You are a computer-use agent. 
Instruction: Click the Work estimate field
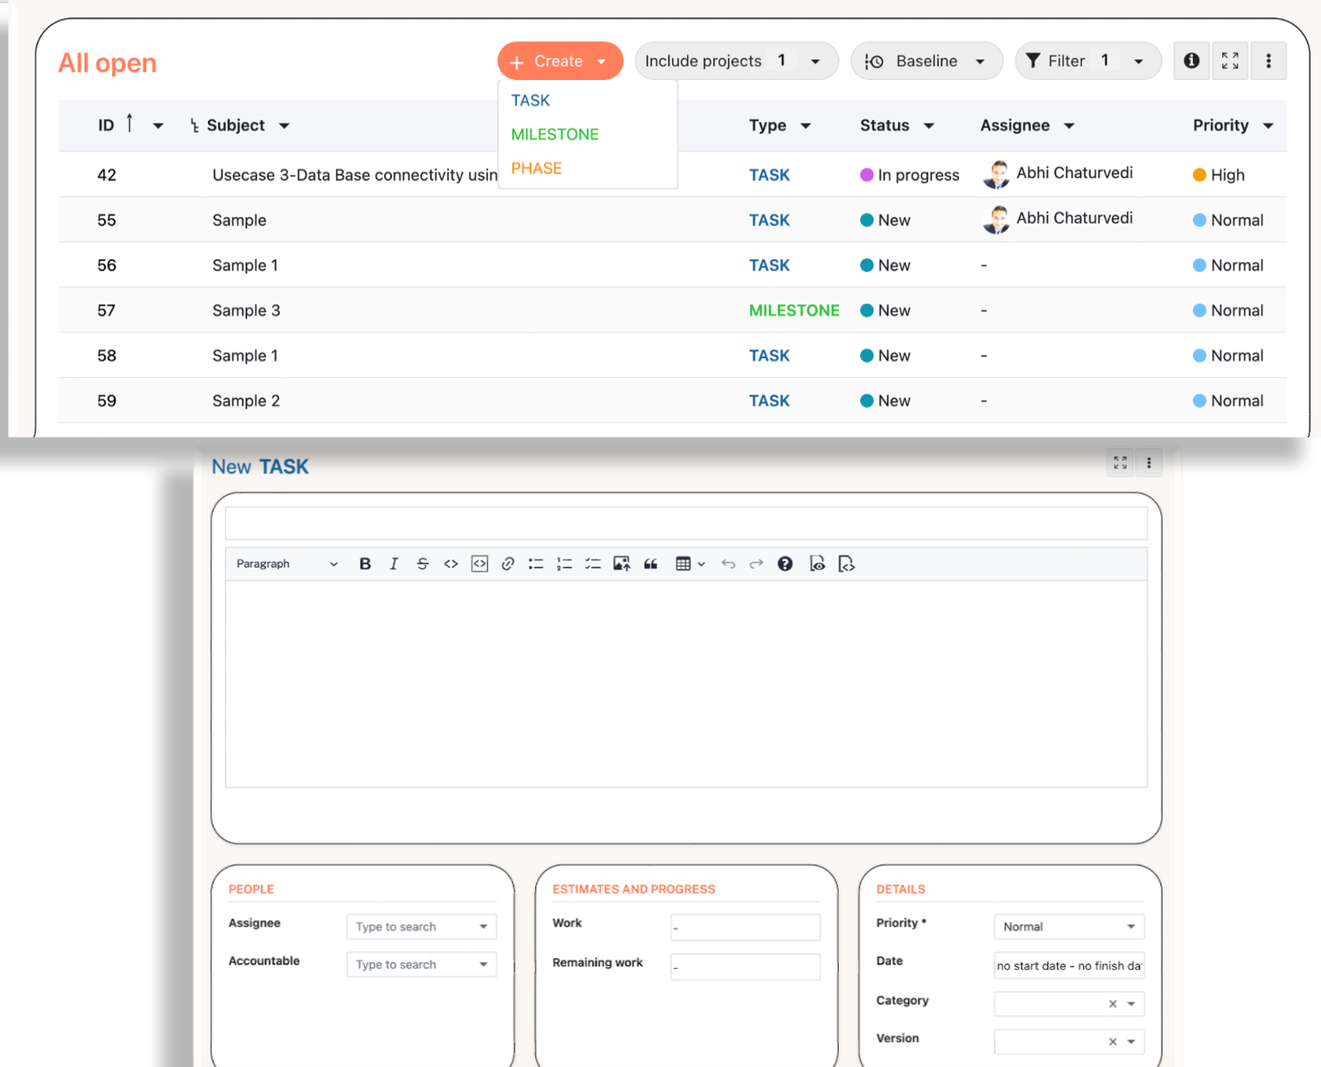tap(746, 928)
